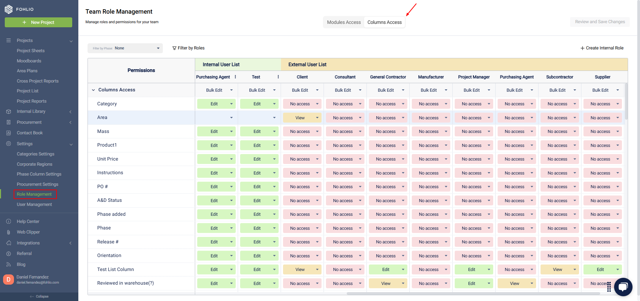Click the Orientation row label

click(x=109, y=256)
